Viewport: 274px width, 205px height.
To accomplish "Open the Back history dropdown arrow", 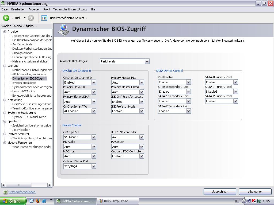I will pos(25,18).
